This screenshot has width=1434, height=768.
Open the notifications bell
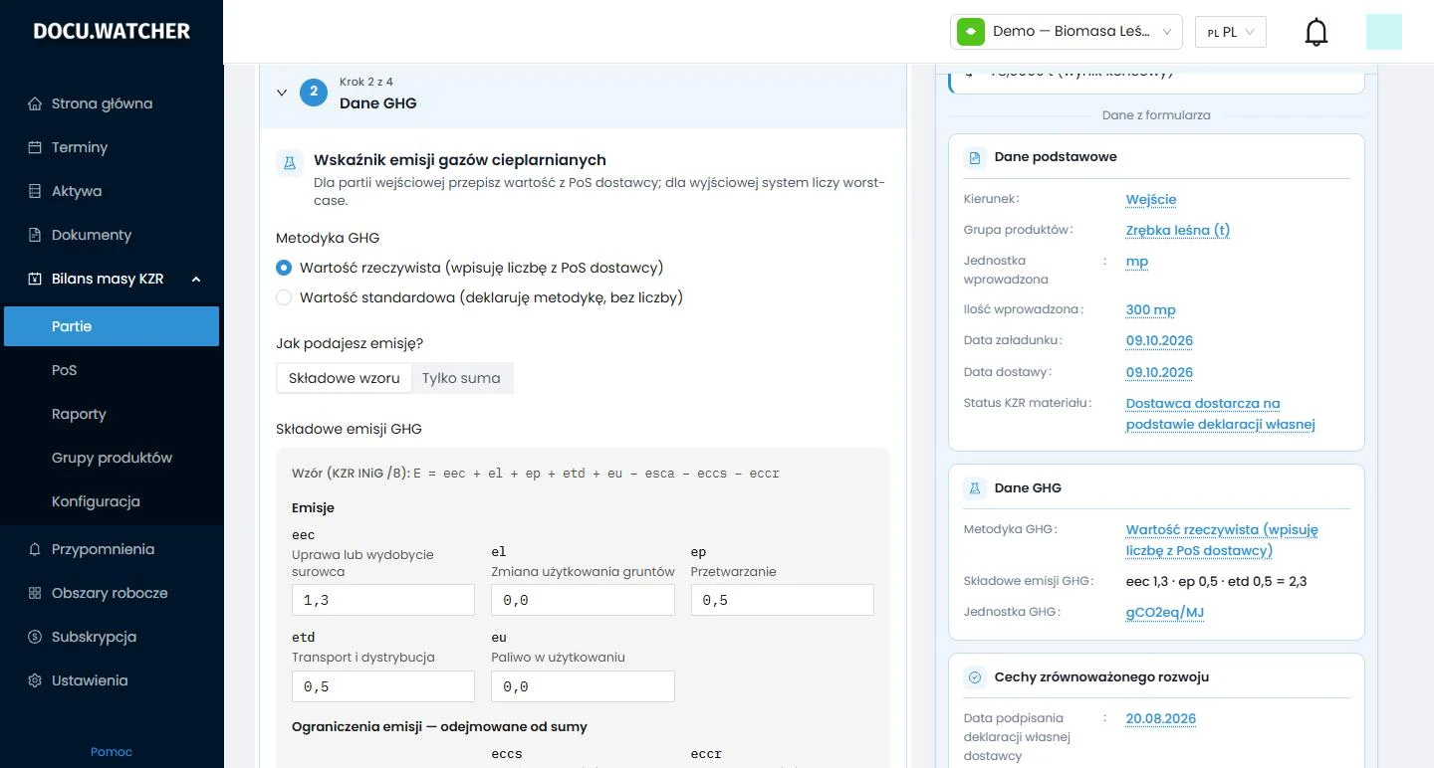coord(1316,32)
